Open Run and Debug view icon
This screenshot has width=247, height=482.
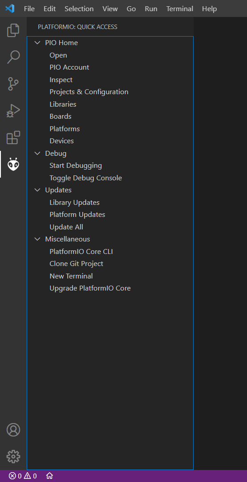13,111
